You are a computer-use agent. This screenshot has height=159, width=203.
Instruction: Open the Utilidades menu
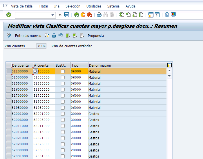[x=94, y=6]
